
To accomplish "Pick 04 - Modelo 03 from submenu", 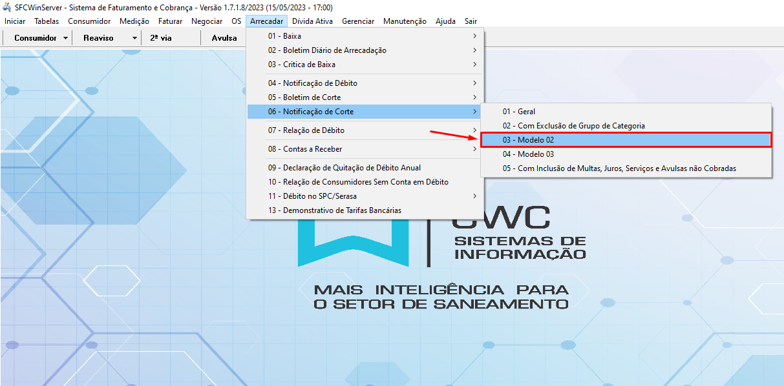I will coord(528,154).
